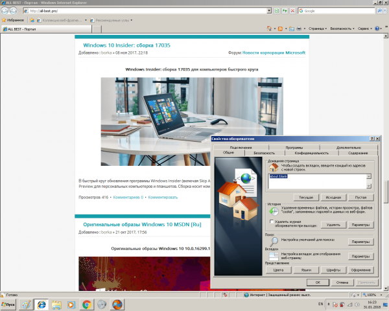This screenshot has height=311, width=389.
Task: Click the Show desktop icon by clock
Action: (x=386, y=305)
